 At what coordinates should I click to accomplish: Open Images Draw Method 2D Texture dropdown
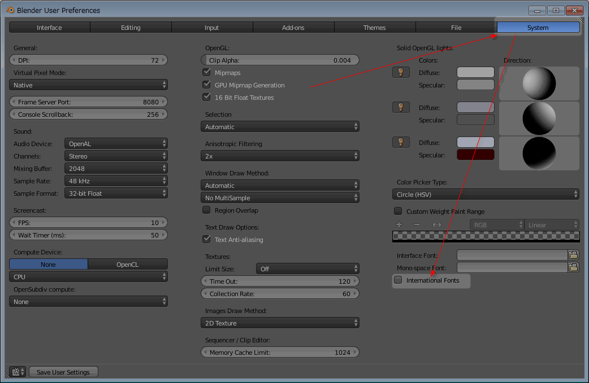(x=280, y=323)
